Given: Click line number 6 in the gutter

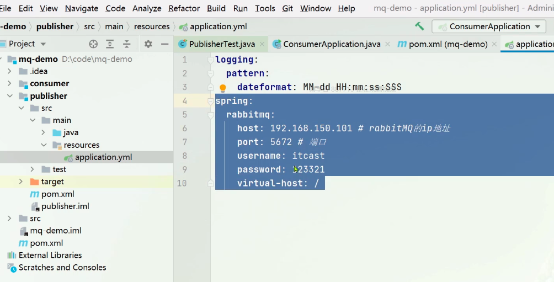Looking at the screenshot, I should coord(185,128).
